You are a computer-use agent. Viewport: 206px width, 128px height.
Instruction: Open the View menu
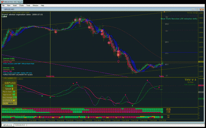click(x=9, y=6)
